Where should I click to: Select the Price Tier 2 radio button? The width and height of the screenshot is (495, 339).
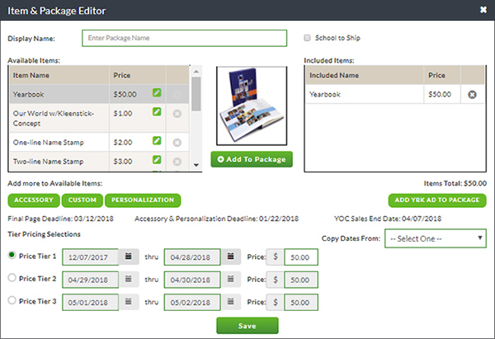[12, 278]
